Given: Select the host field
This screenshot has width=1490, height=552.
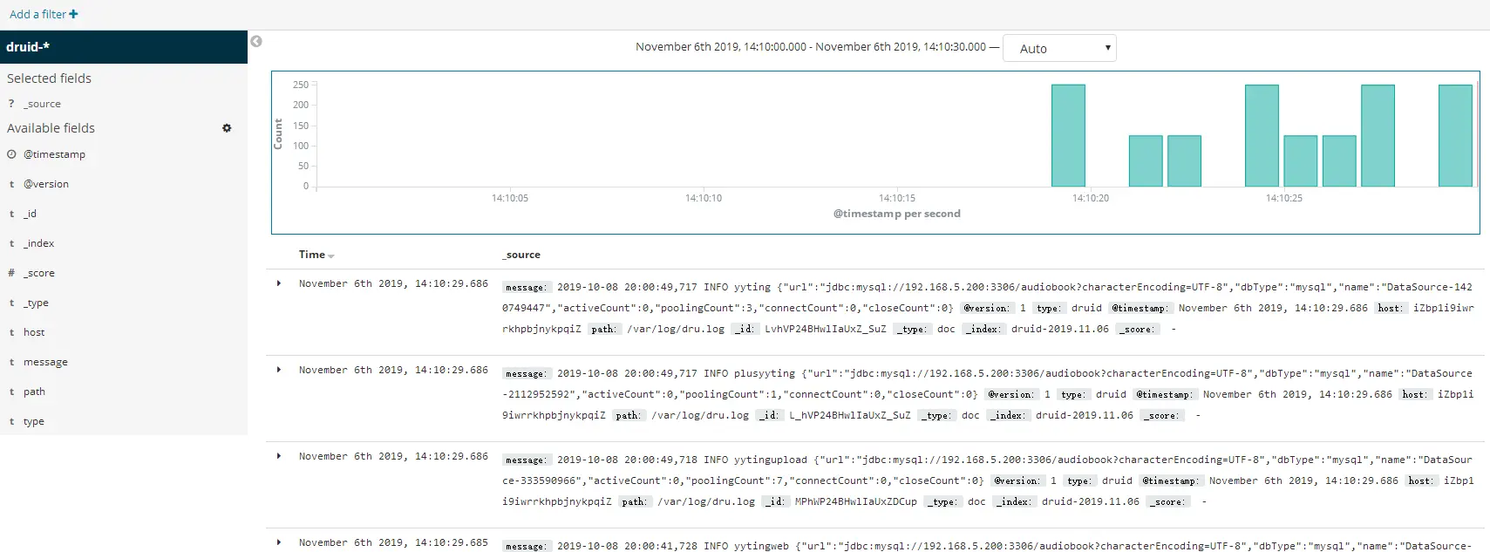Looking at the screenshot, I should pos(34,332).
